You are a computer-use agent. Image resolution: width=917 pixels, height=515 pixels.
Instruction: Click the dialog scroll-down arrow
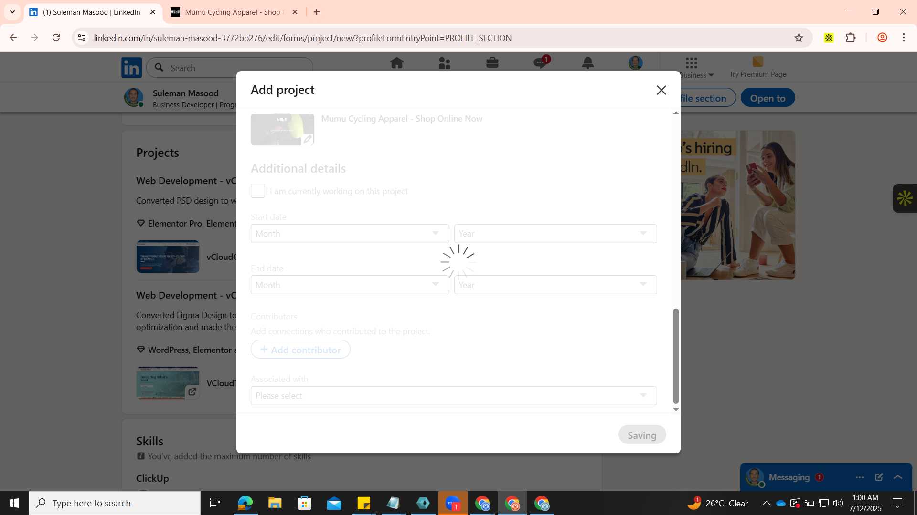[x=676, y=409]
